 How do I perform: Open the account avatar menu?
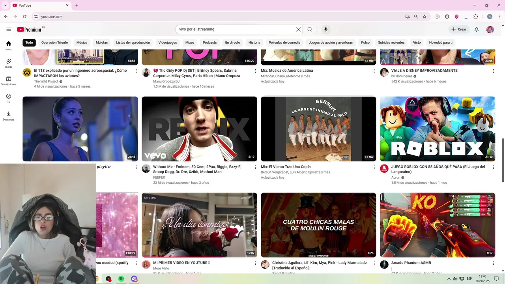490,29
